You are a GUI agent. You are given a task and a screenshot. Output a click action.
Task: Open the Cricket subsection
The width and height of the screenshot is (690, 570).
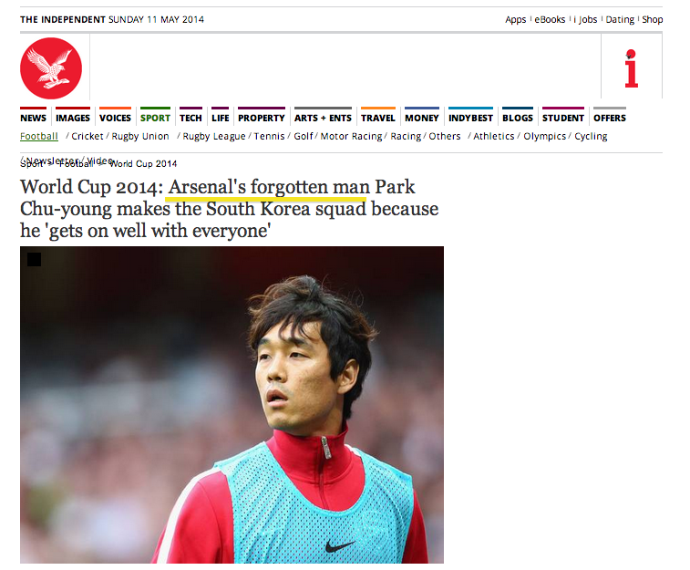(x=88, y=136)
